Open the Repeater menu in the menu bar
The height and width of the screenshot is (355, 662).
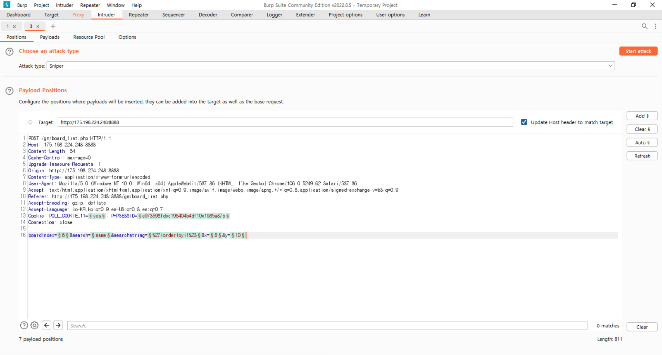(x=90, y=5)
